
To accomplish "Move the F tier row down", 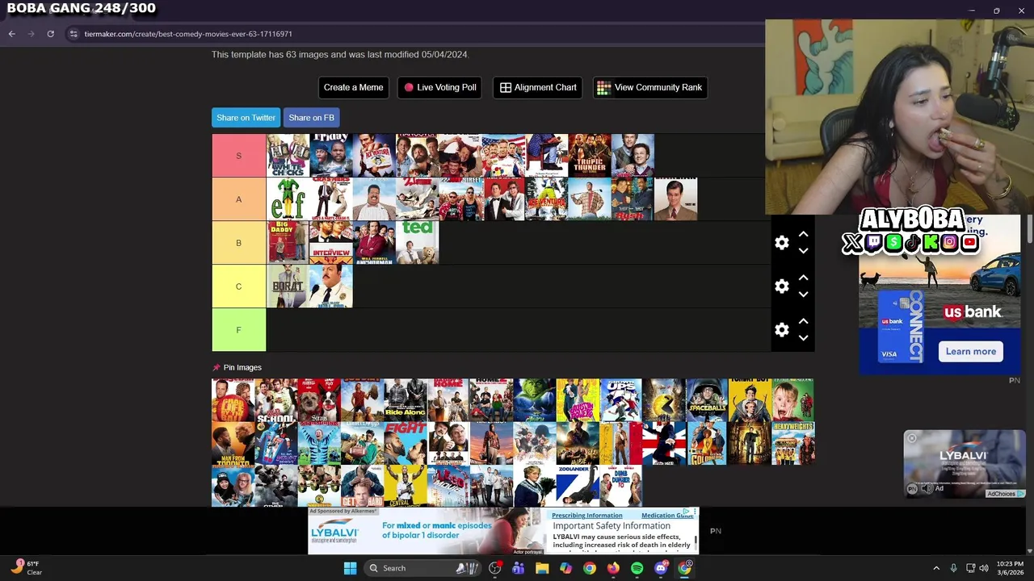I will [803, 338].
